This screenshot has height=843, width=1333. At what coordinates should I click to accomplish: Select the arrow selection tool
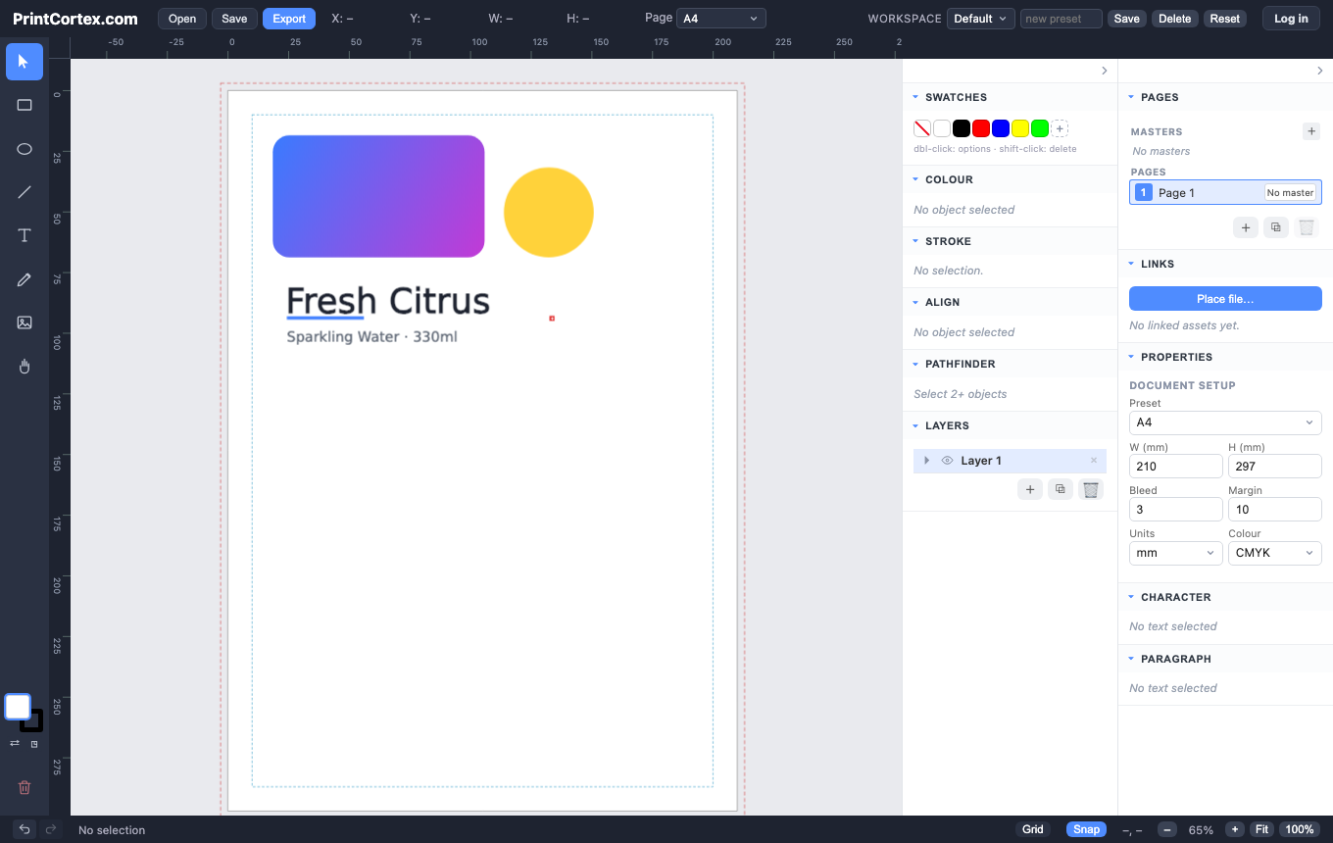(x=25, y=62)
